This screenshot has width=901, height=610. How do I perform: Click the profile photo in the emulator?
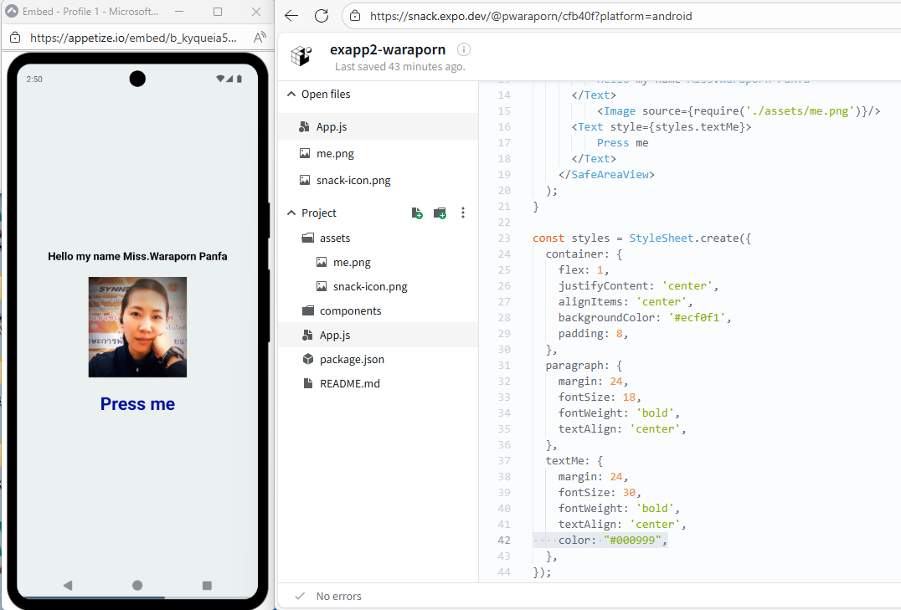point(137,327)
